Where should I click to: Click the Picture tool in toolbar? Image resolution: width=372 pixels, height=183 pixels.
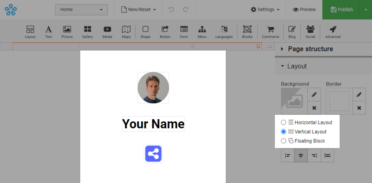67,32
